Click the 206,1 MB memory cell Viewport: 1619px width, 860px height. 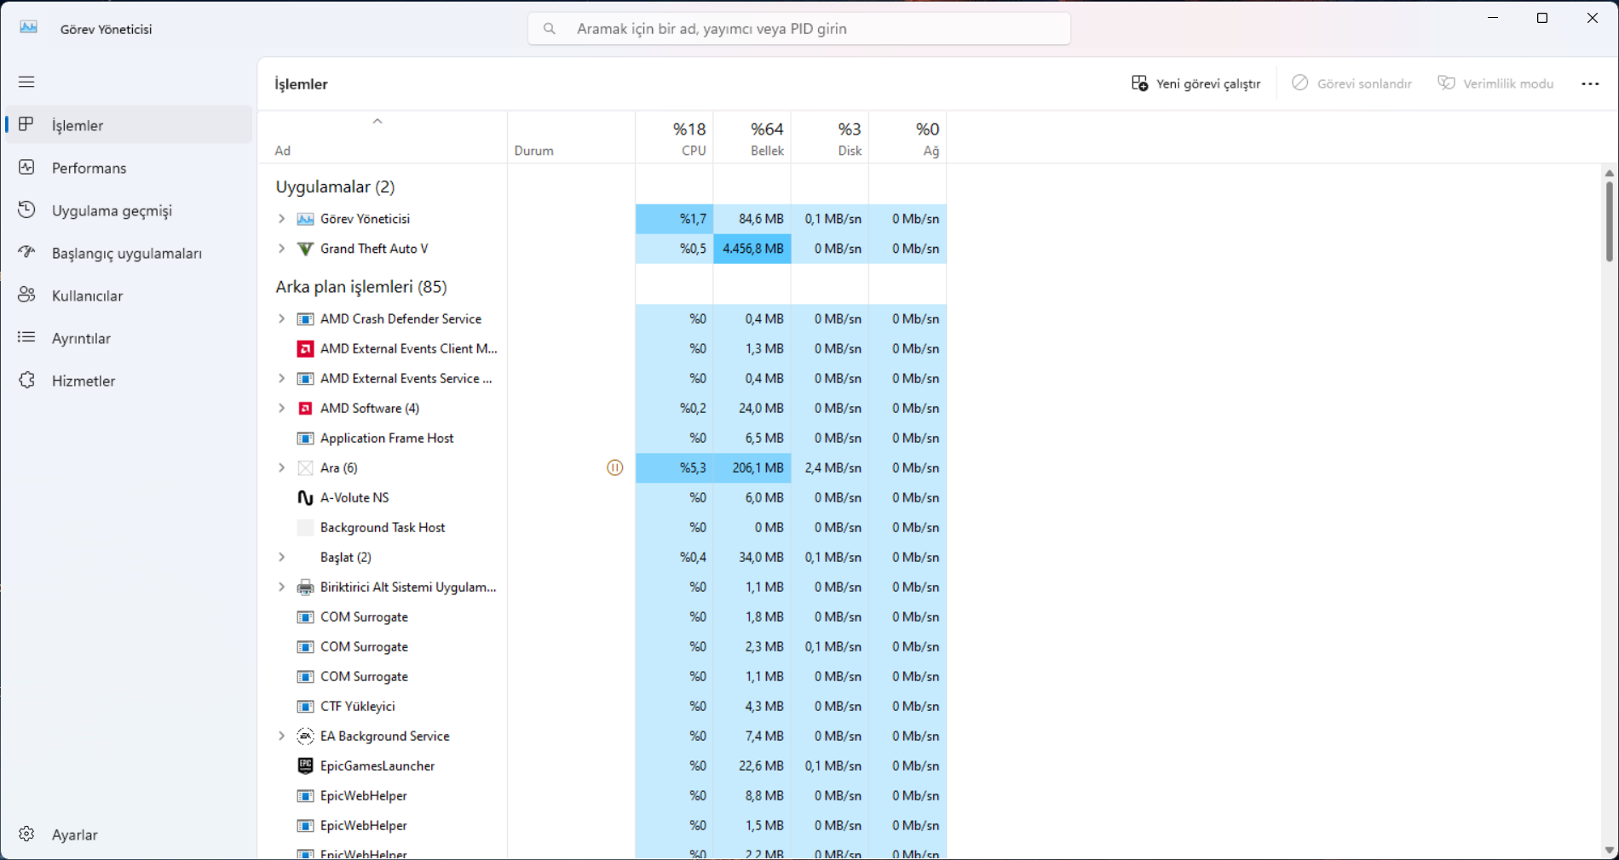(752, 467)
